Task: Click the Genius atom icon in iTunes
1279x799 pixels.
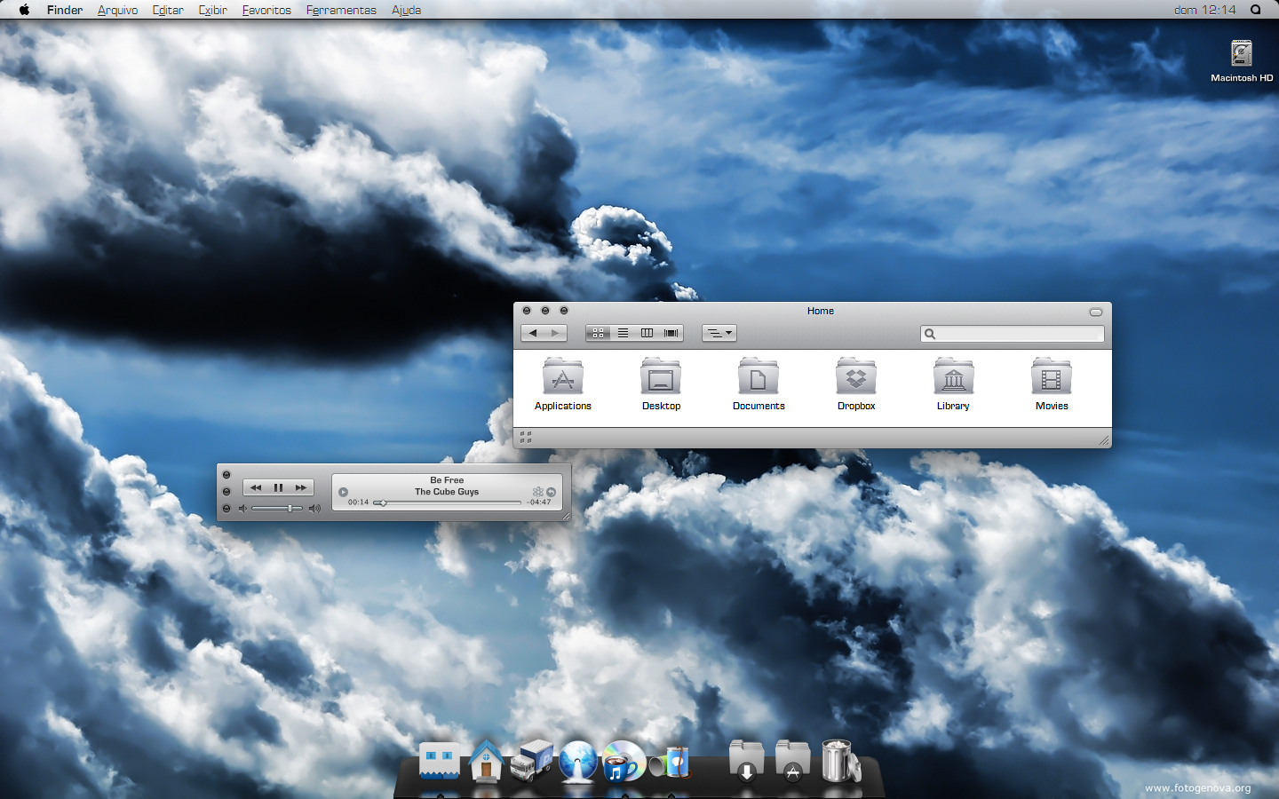Action: tap(537, 492)
